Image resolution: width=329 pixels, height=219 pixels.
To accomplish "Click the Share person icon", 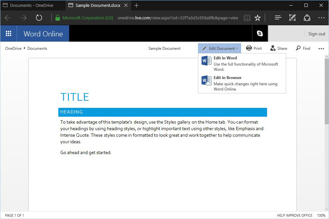I will [x=273, y=48].
